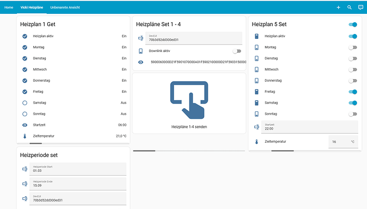Click the text-field icon beside DevEUI in Heizpläne Set
Image resolution: width=367 pixels, height=209 pixels.
click(x=140, y=38)
